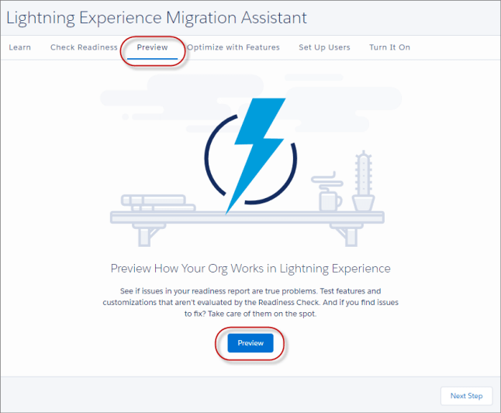This screenshot has width=501, height=413.
Task: Click the readiness report description paragraph
Action: click(250, 302)
